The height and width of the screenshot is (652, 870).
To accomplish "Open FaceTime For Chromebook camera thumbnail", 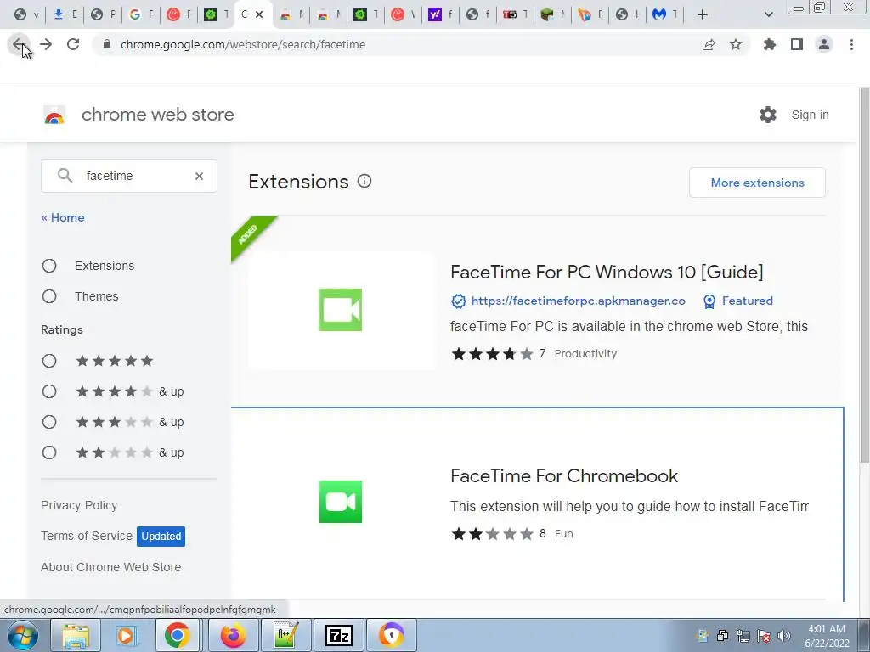I will click(341, 502).
